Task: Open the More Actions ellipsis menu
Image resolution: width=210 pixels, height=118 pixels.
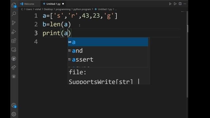Action: click(x=185, y=4)
